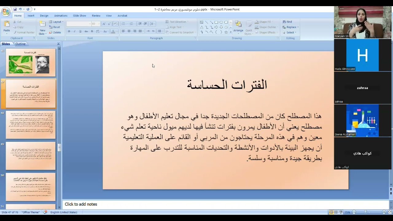Switch to the Insert tab
Screen dimensions: 393x221
[x=31, y=15]
